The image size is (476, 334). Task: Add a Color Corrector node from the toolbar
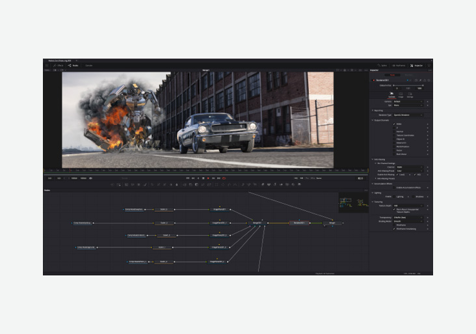tap(152, 184)
